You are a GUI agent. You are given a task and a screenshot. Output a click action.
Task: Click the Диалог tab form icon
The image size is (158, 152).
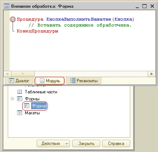11,81
